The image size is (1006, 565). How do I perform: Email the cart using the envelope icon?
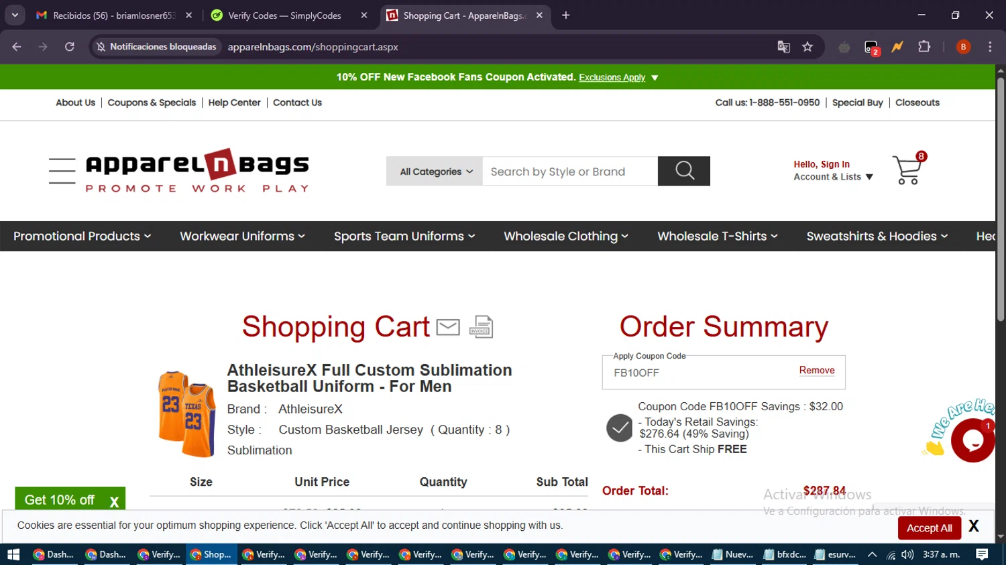[x=448, y=327]
